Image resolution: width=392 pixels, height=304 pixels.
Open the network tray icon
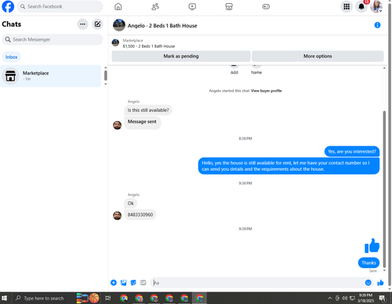352,298
